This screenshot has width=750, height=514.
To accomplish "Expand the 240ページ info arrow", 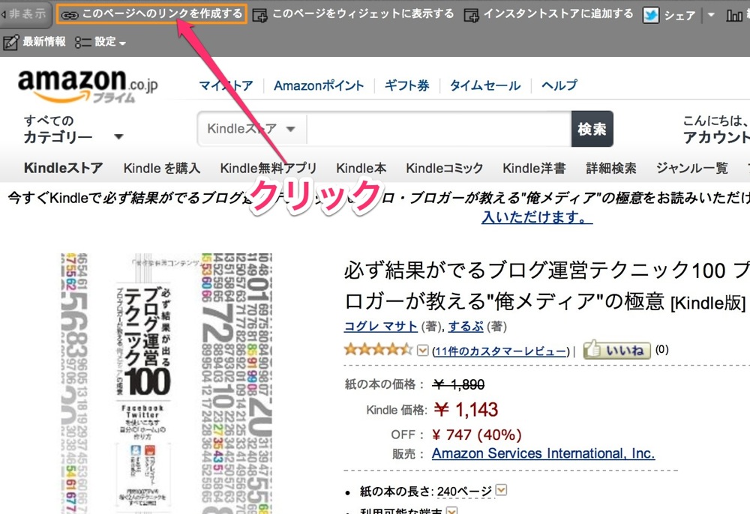I will (x=501, y=490).
